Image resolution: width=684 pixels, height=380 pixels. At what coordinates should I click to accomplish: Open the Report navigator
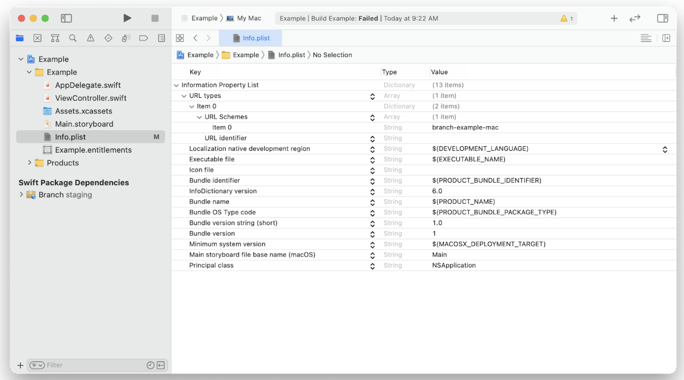162,38
